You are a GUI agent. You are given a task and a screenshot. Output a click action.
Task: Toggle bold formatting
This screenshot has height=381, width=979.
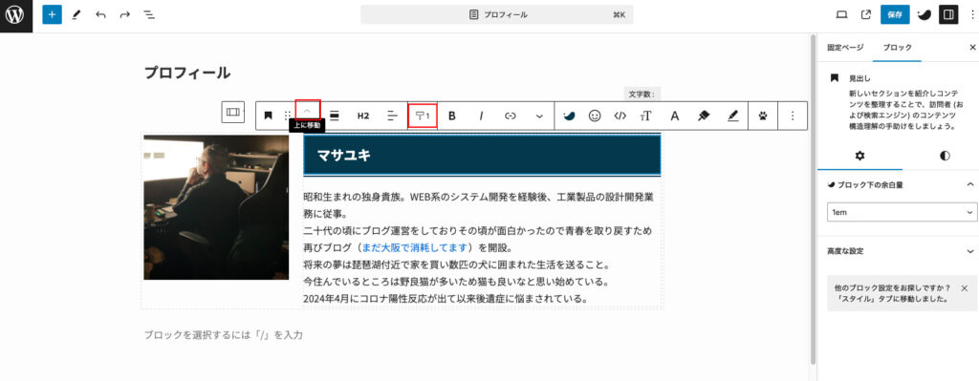452,116
